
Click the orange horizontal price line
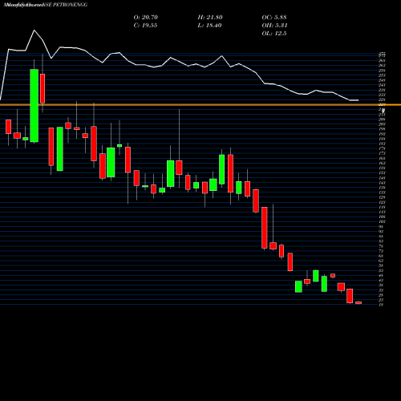200,104
